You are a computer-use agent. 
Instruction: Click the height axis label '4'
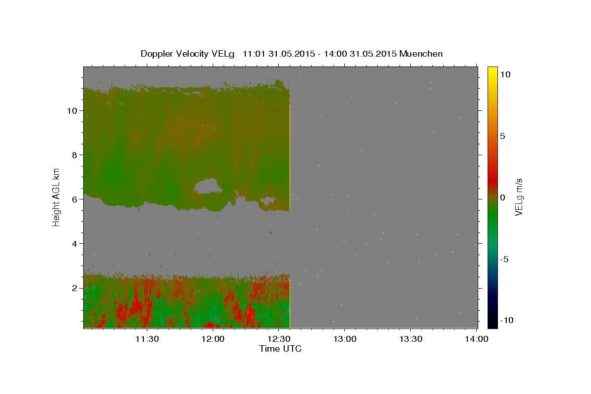pos(74,243)
